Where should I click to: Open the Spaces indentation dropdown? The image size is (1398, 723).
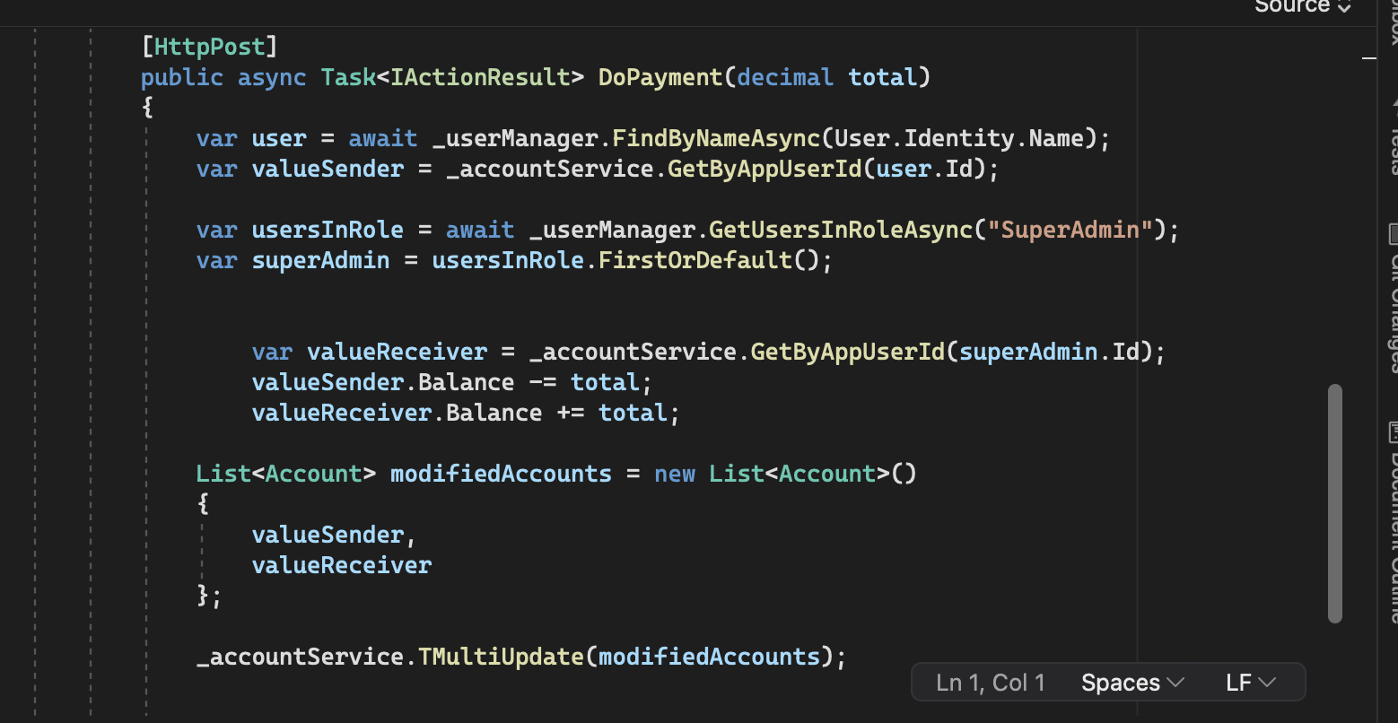click(x=1132, y=683)
